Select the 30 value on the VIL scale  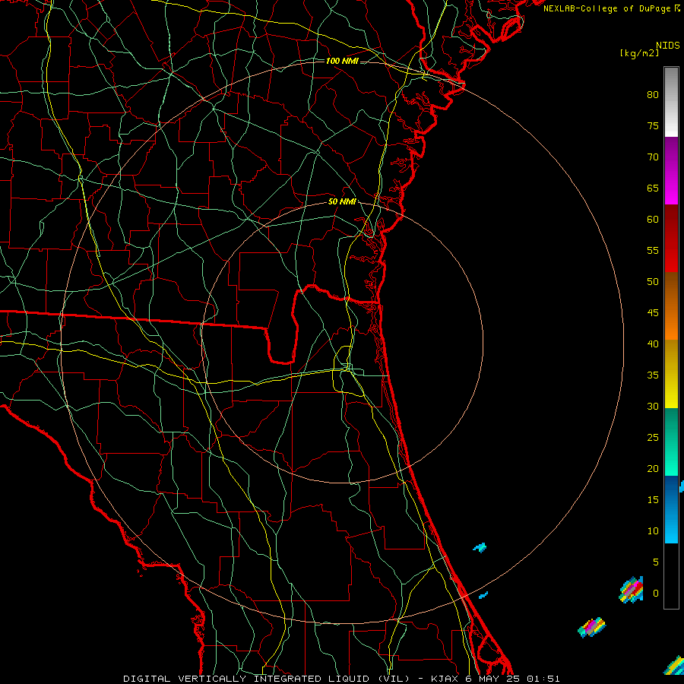(x=653, y=407)
